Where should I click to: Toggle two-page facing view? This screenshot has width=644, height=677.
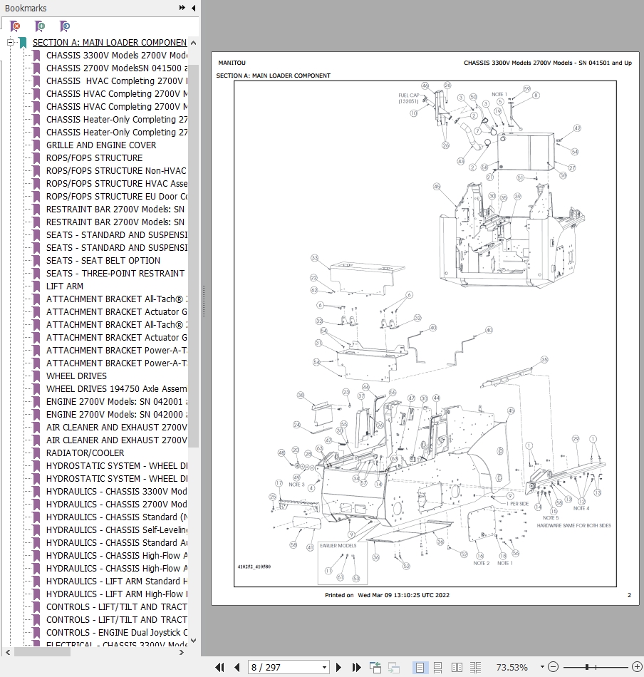pyautogui.click(x=457, y=668)
